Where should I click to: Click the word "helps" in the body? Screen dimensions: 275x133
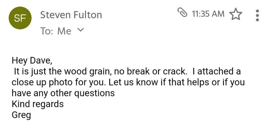tap(198, 83)
